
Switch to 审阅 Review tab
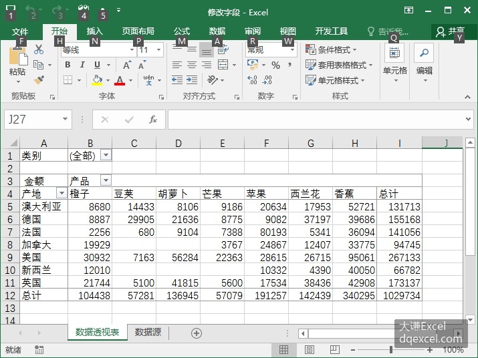pyautogui.click(x=253, y=31)
